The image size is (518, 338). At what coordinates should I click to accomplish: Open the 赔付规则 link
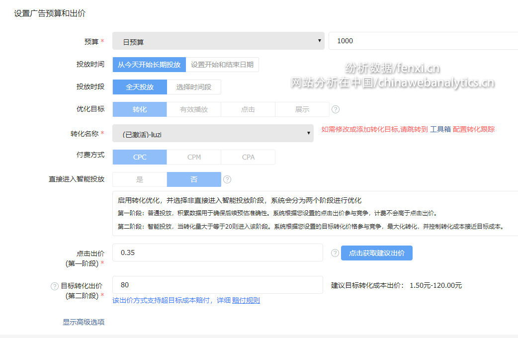tap(246, 300)
